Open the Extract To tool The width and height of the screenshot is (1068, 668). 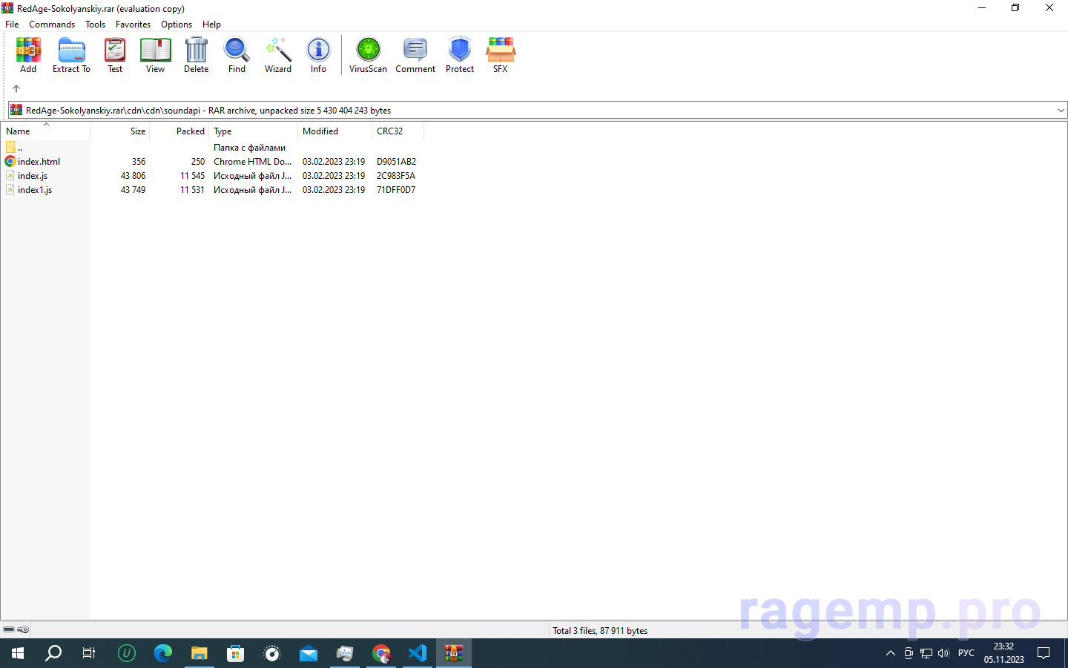[x=71, y=55]
